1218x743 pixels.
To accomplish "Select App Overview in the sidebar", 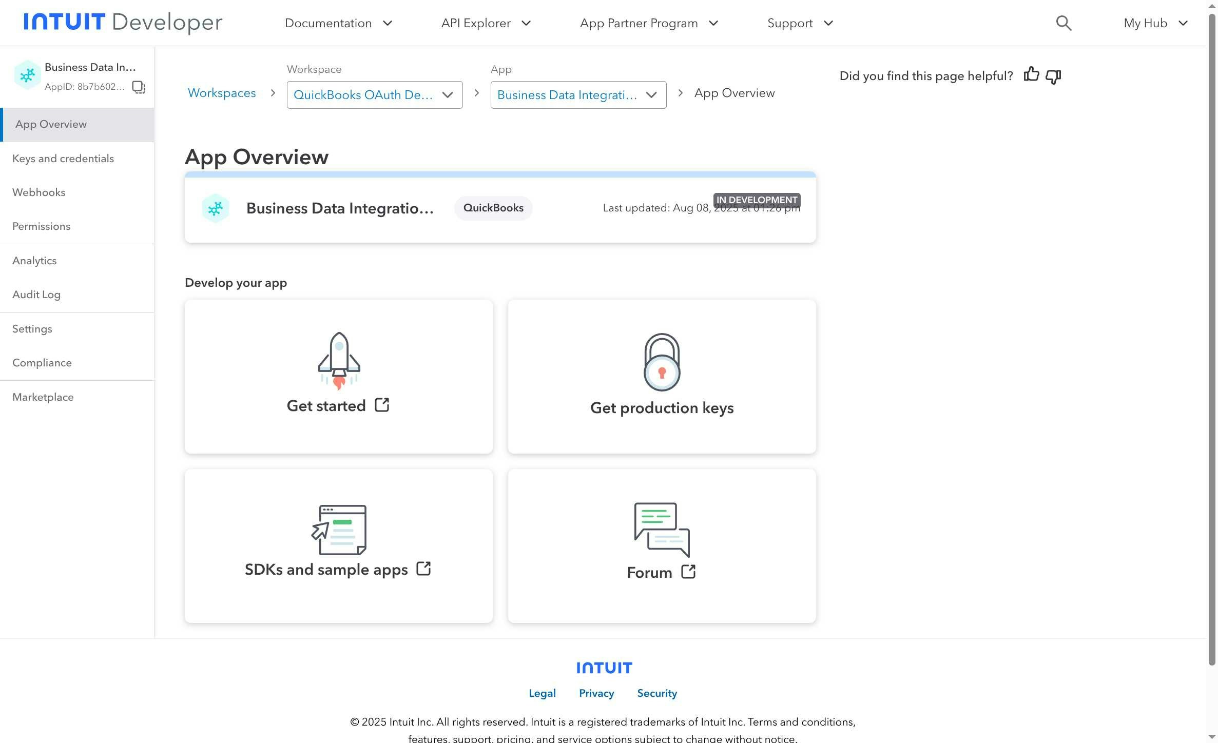I will 78,125.
